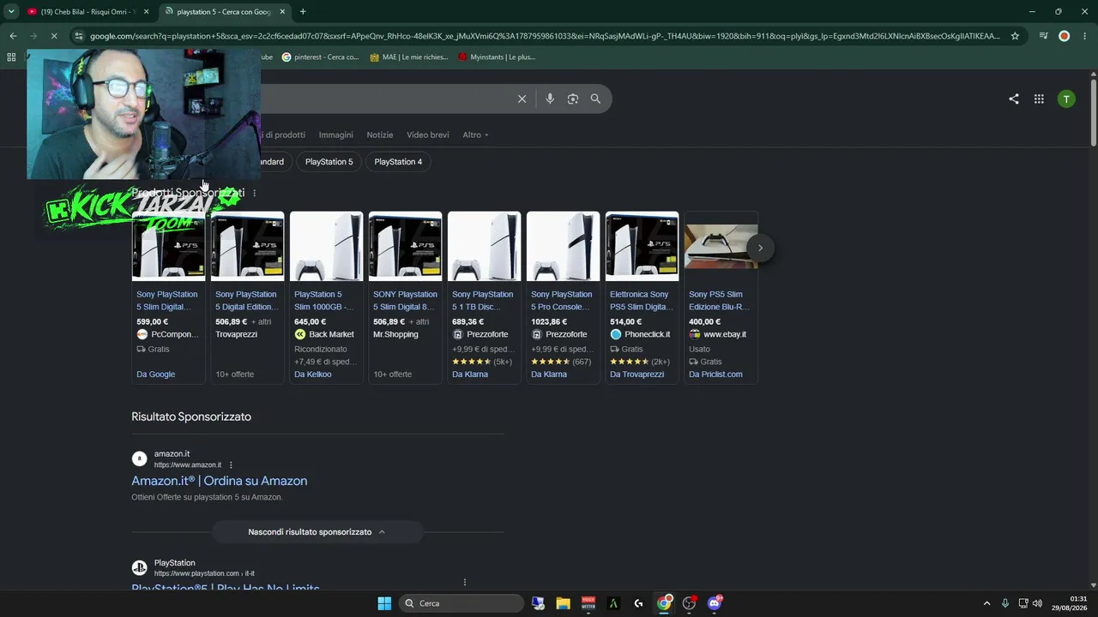Open more options for sponsored products
This screenshot has width=1098, height=617.
[x=254, y=193]
